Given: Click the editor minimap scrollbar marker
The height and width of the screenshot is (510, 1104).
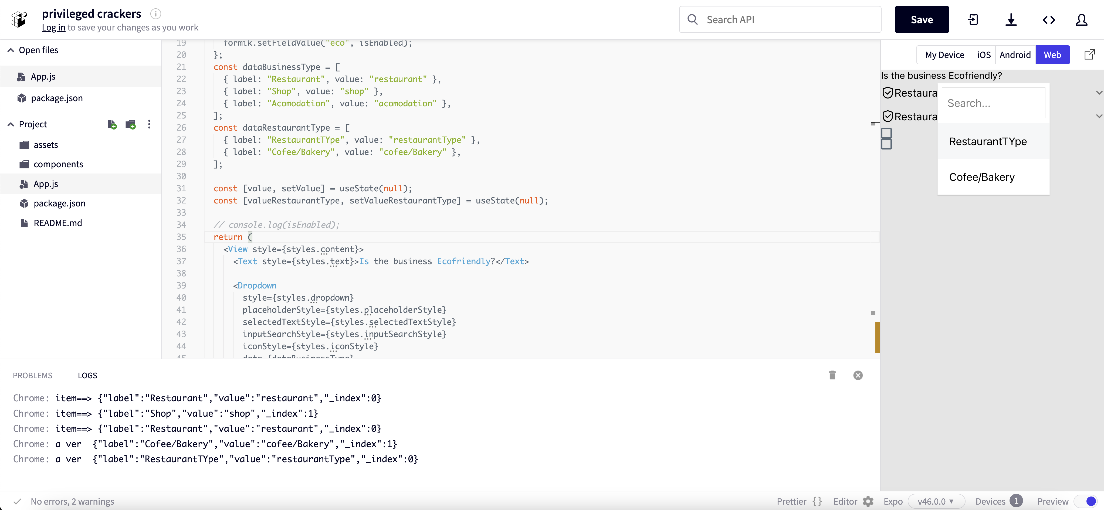Looking at the screenshot, I should coord(877,337).
